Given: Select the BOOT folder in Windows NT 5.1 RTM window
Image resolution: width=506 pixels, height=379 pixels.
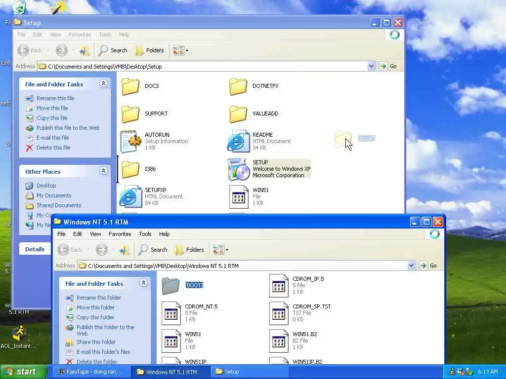Looking at the screenshot, I should pos(170,286).
